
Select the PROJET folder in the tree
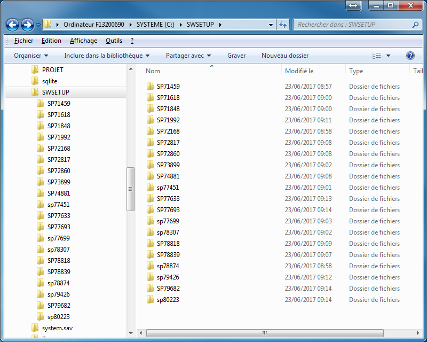coord(52,70)
